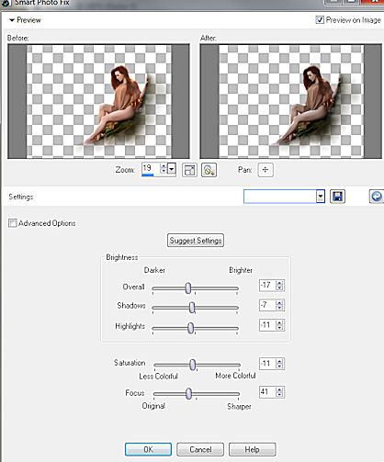The height and width of the screenshot is (462, 384).
Task: Click the Focus spinner arrows
Action: pyautogui.click(x=279, y=392)
